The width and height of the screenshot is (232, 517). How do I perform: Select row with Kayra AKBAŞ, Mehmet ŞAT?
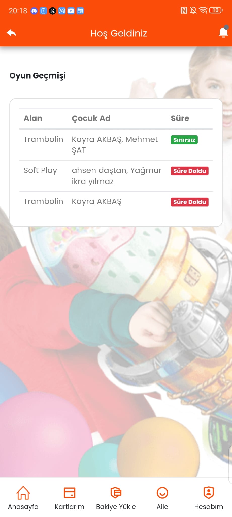point(116,145)
